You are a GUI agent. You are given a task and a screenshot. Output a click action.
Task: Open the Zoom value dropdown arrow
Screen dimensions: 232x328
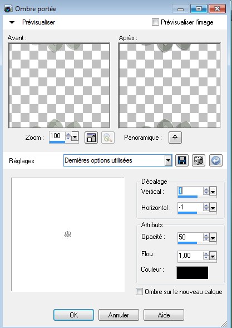coord(75,137)
